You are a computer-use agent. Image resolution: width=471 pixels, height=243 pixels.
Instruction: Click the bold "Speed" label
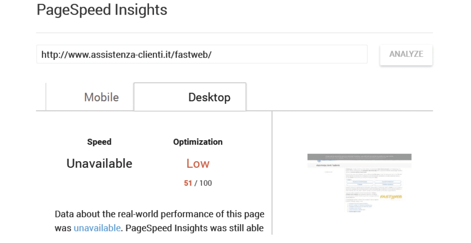click(99, 142)
